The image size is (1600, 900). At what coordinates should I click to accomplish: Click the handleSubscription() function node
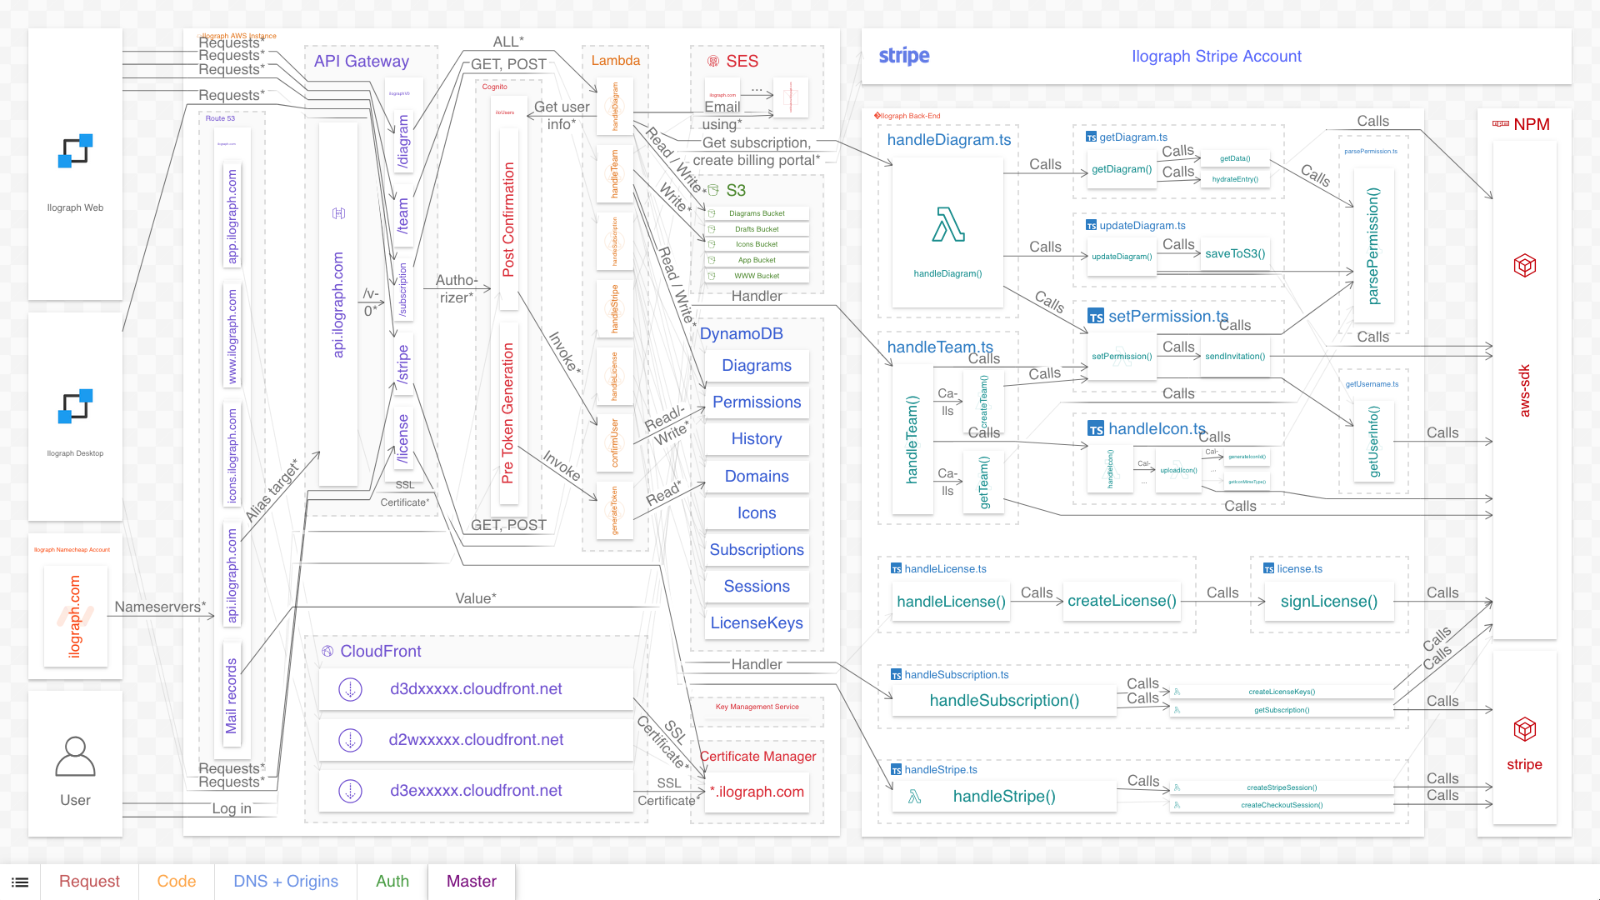pos(1004,701)
